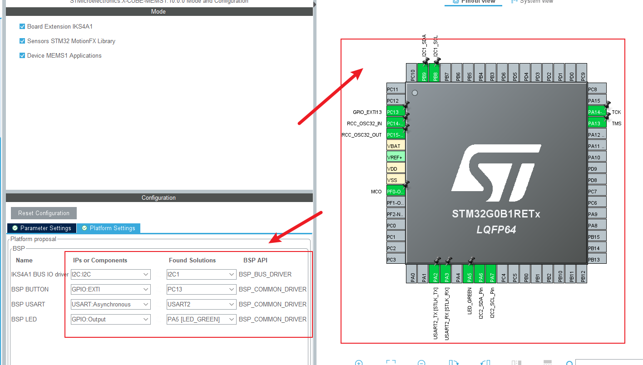Toggle Sensors STM32 MotionFX Library checkbox
643x365 pixels.
(x=22, y=41)
